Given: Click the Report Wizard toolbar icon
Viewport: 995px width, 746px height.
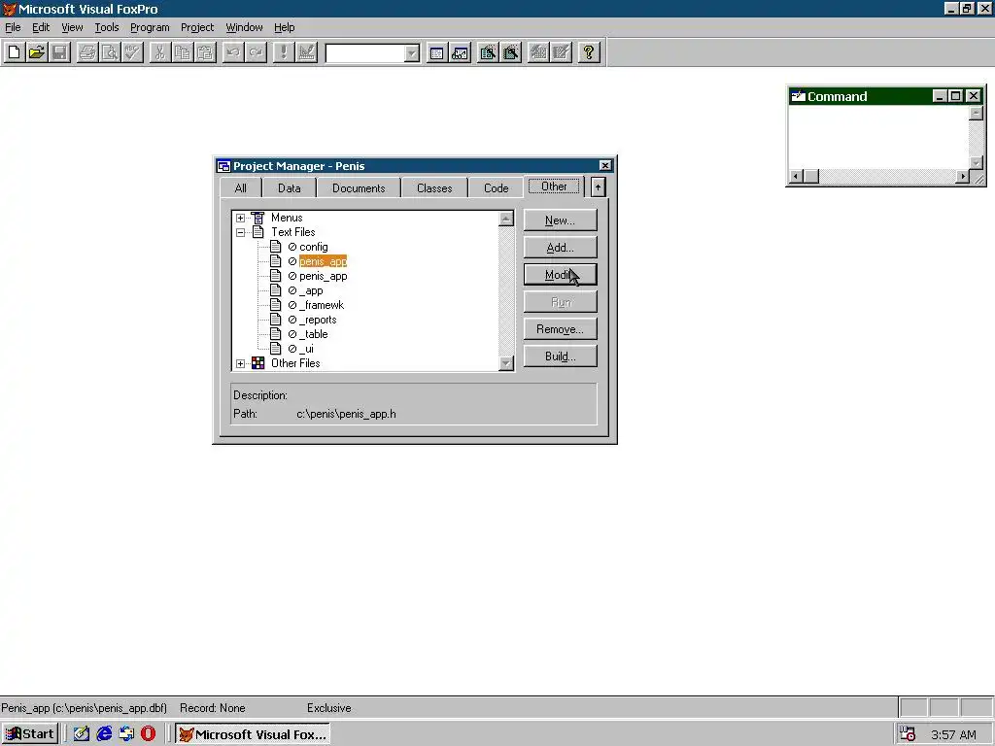Looking at the screenshot, I should [x=510, y=52].
